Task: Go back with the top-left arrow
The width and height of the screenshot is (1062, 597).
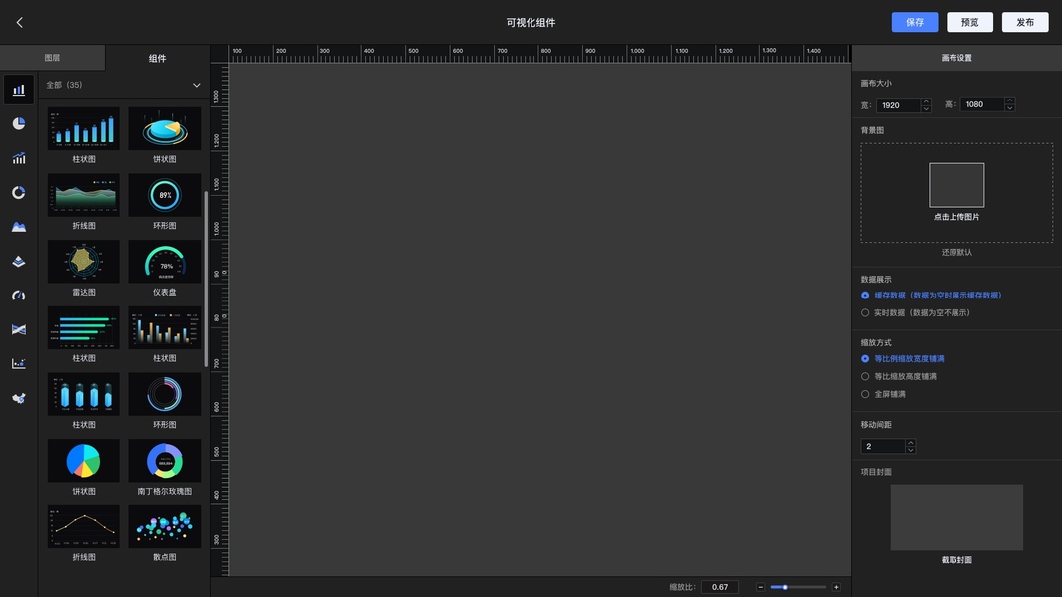Action: tap(20, 22)
